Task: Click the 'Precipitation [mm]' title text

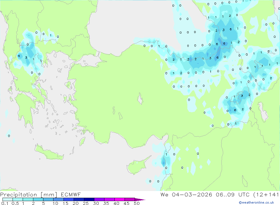Action: click(29, 195)
